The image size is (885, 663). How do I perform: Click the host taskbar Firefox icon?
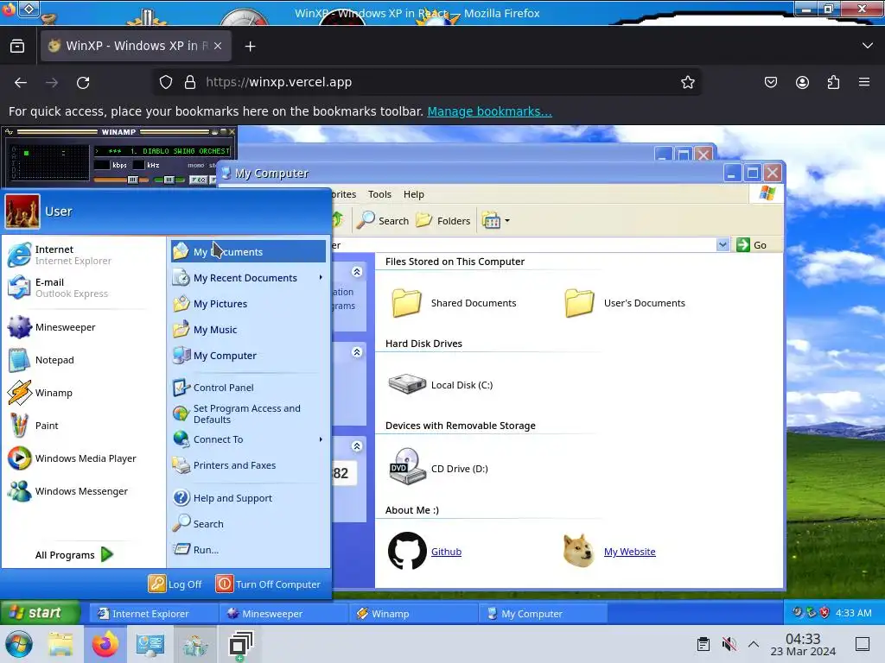tap(105, 644)
